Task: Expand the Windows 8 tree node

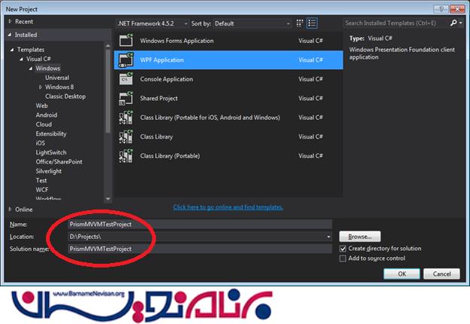Action: tap(40, 87)
